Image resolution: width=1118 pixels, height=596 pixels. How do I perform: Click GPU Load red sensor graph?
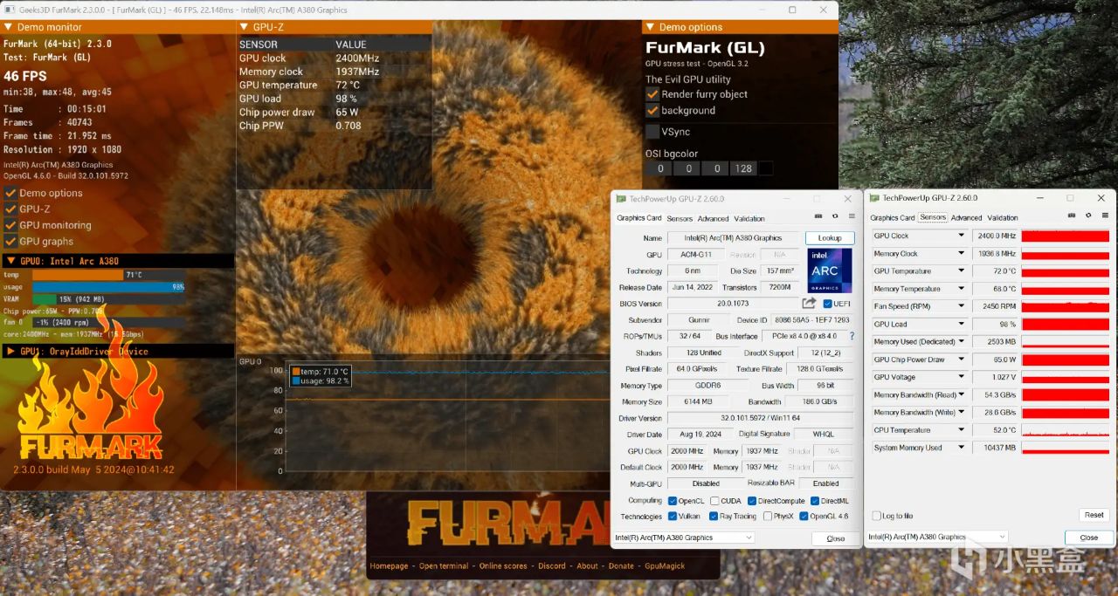(x=1066, y=324)
